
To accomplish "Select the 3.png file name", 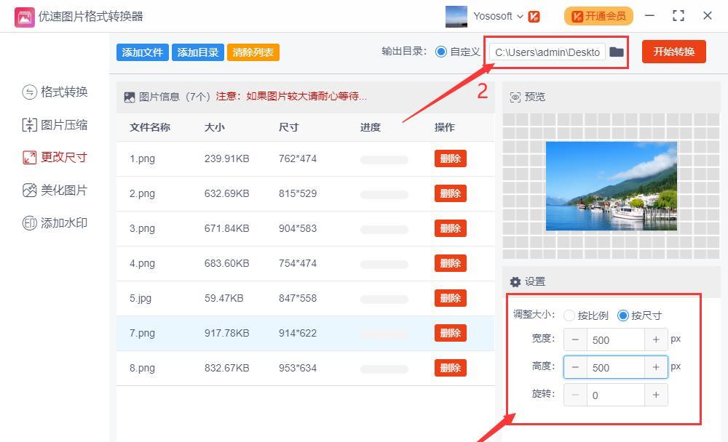I will [x=142, y=228].
